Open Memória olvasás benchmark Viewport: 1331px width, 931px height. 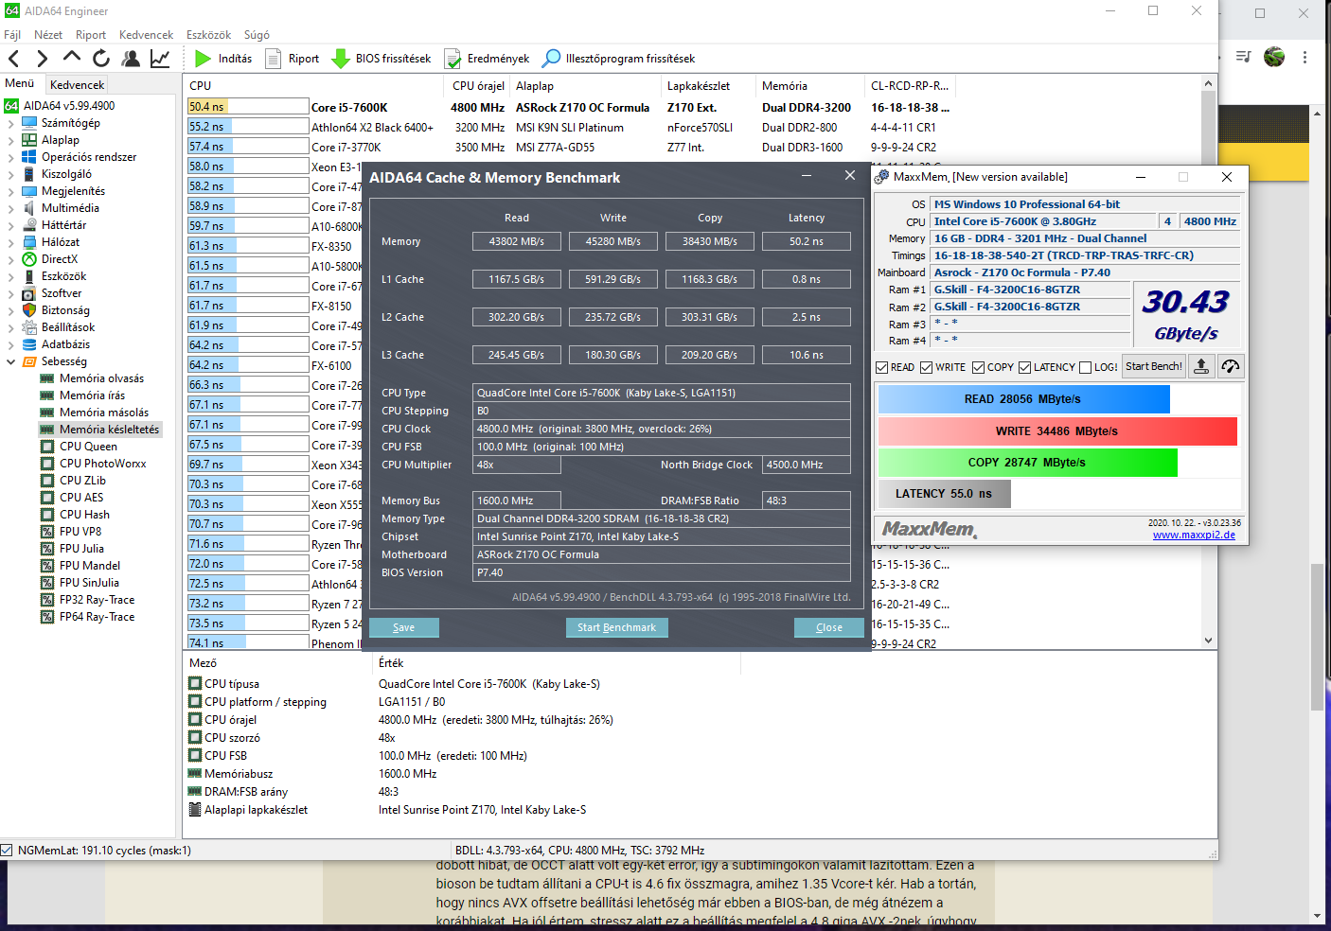(101, 378)
